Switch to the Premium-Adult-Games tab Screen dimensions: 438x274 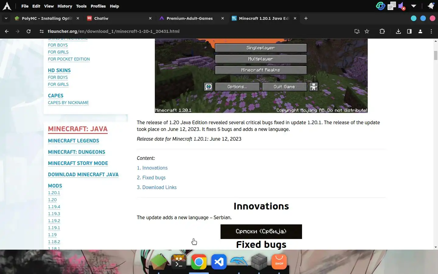tap(191, 18)
